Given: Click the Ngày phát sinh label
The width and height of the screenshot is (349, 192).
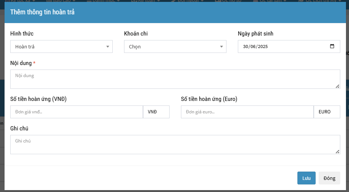Looking at the screenshot, I should (255, 34).
